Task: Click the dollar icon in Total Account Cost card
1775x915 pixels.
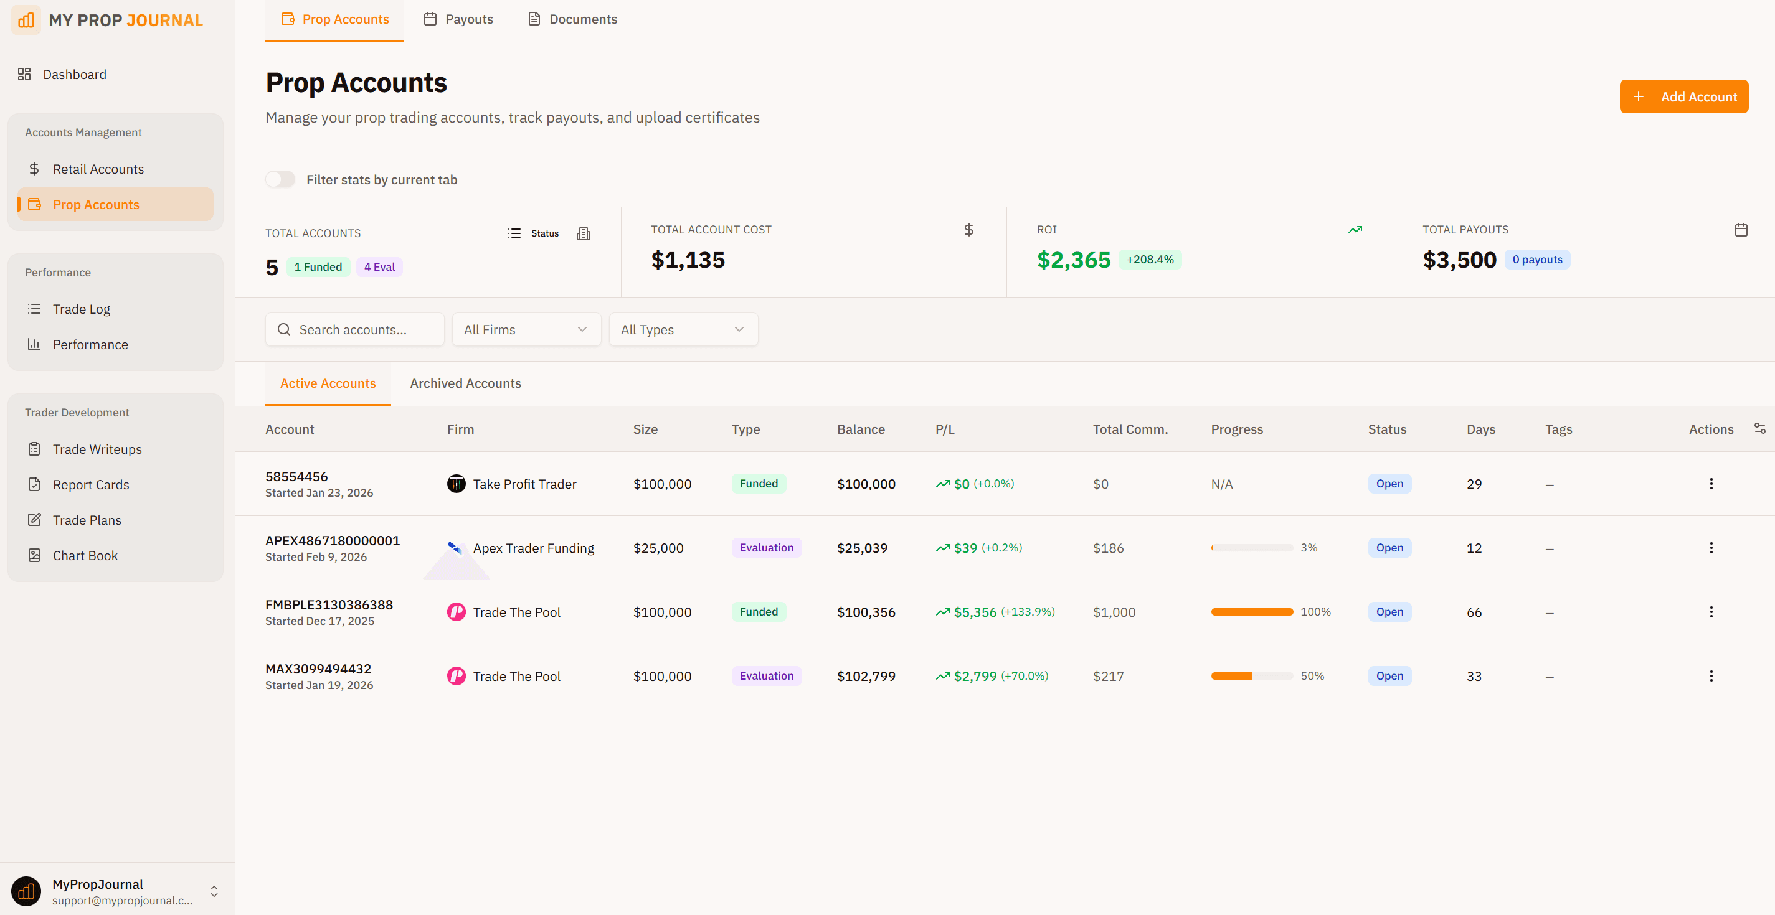Action: (969, 230)
